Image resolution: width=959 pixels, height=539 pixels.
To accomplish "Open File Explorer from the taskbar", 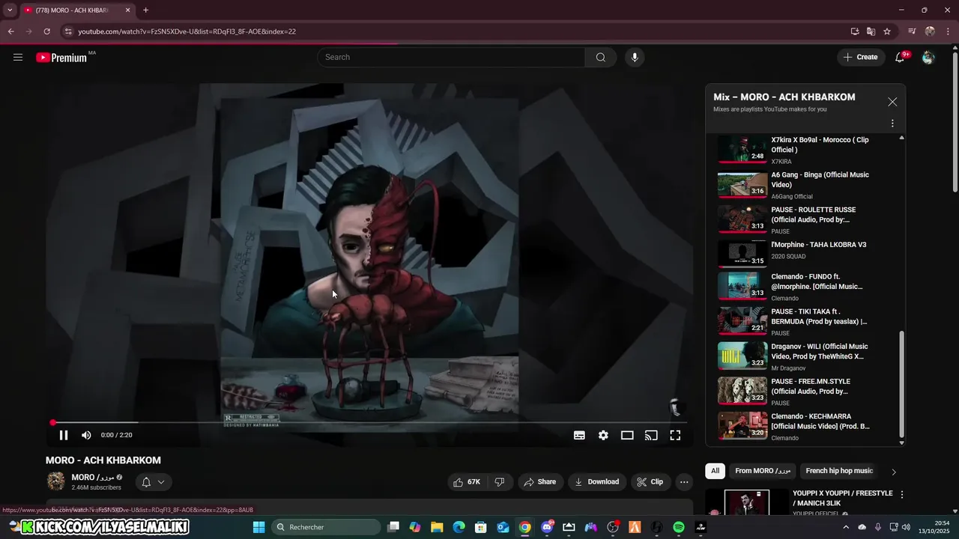I will (x=437, y=527).
